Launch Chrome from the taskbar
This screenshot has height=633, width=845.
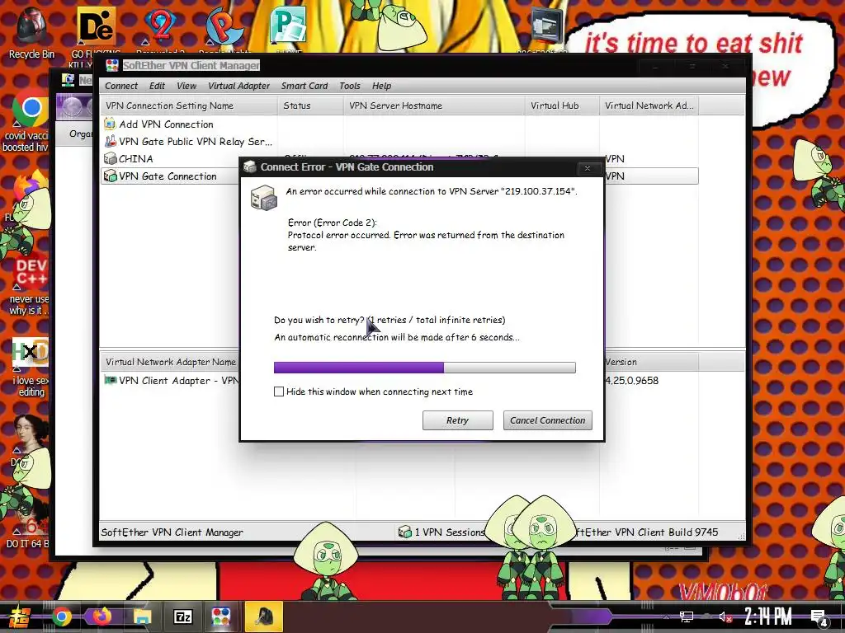pyautogui.click(x=61, y=617)
